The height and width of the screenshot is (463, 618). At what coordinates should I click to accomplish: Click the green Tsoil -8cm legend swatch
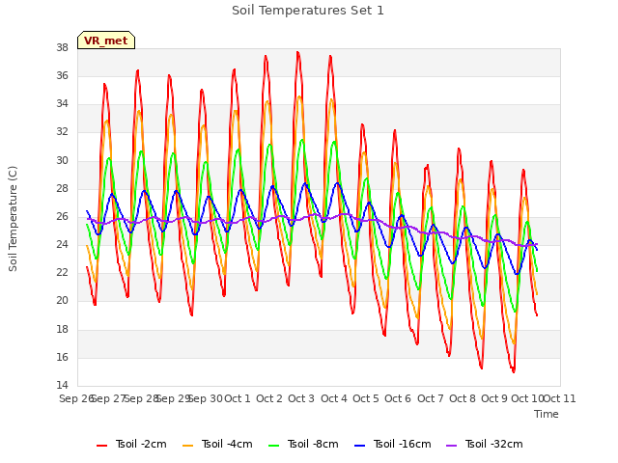coord(273,446)
